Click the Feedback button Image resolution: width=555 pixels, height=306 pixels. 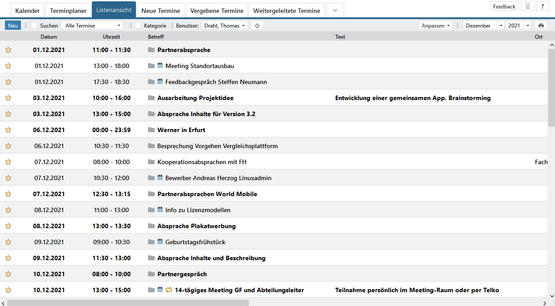(x=504, y=6)
